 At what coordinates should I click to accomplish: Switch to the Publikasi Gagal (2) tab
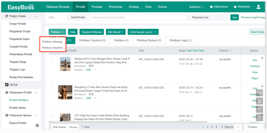[180, 40]
